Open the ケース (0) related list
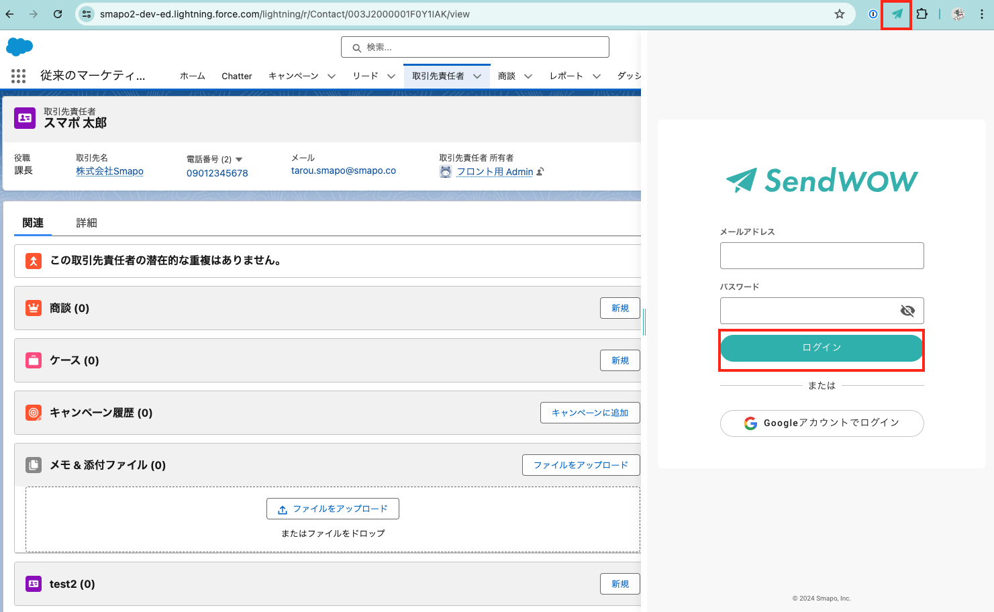Viewport: 994px width, 612px height. coord(74,360)
